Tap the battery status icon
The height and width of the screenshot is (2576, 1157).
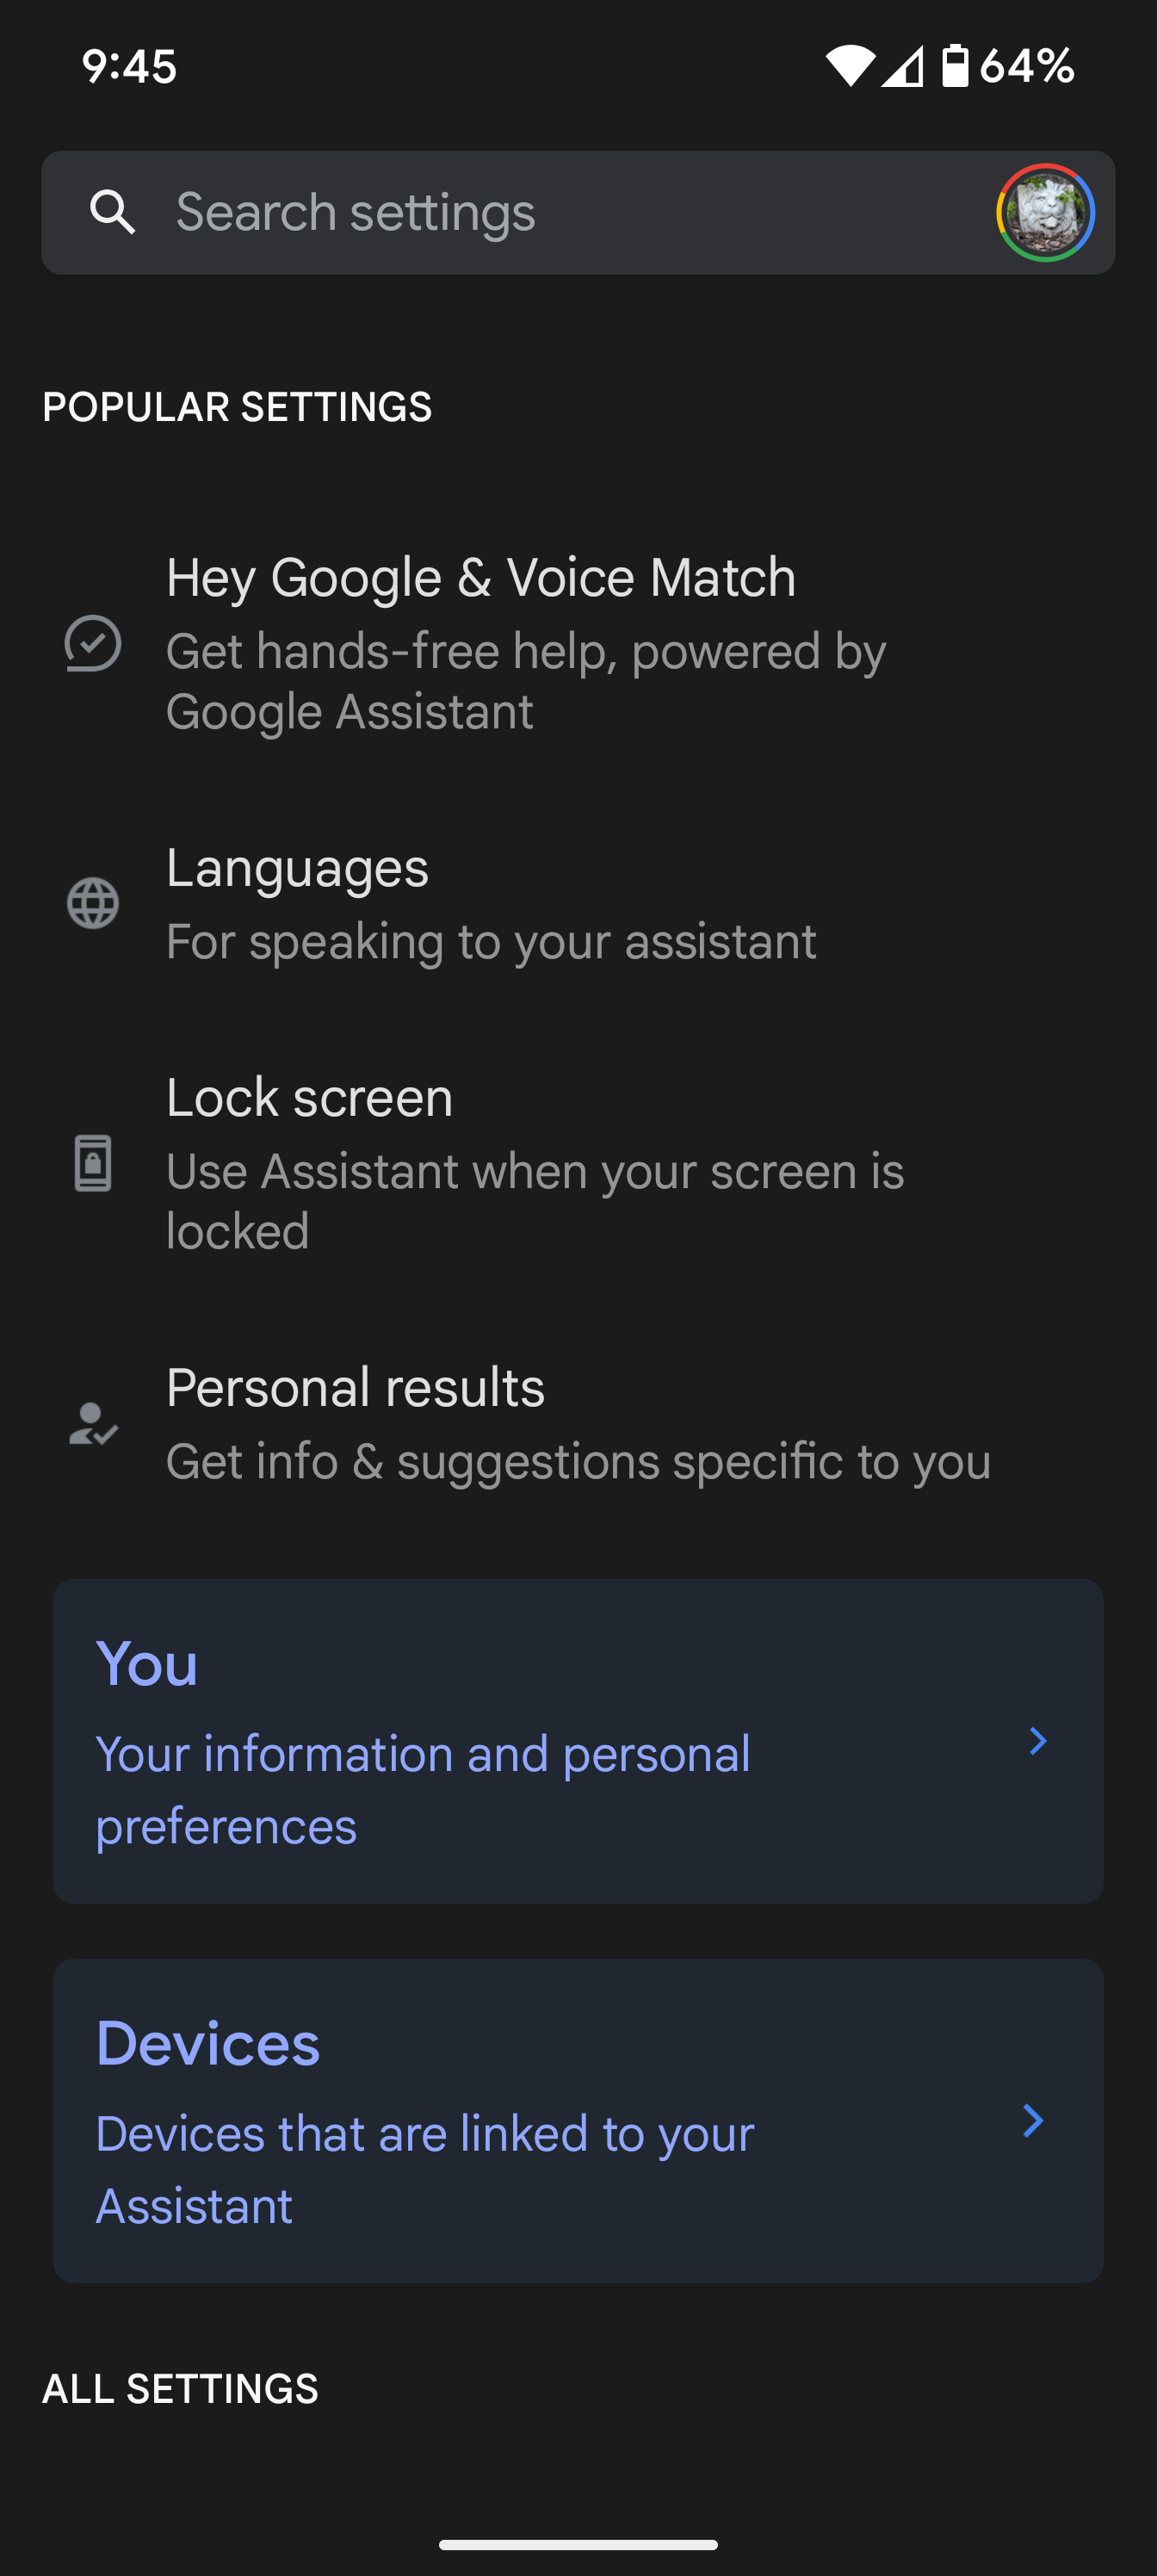click(x=956, y=66)
